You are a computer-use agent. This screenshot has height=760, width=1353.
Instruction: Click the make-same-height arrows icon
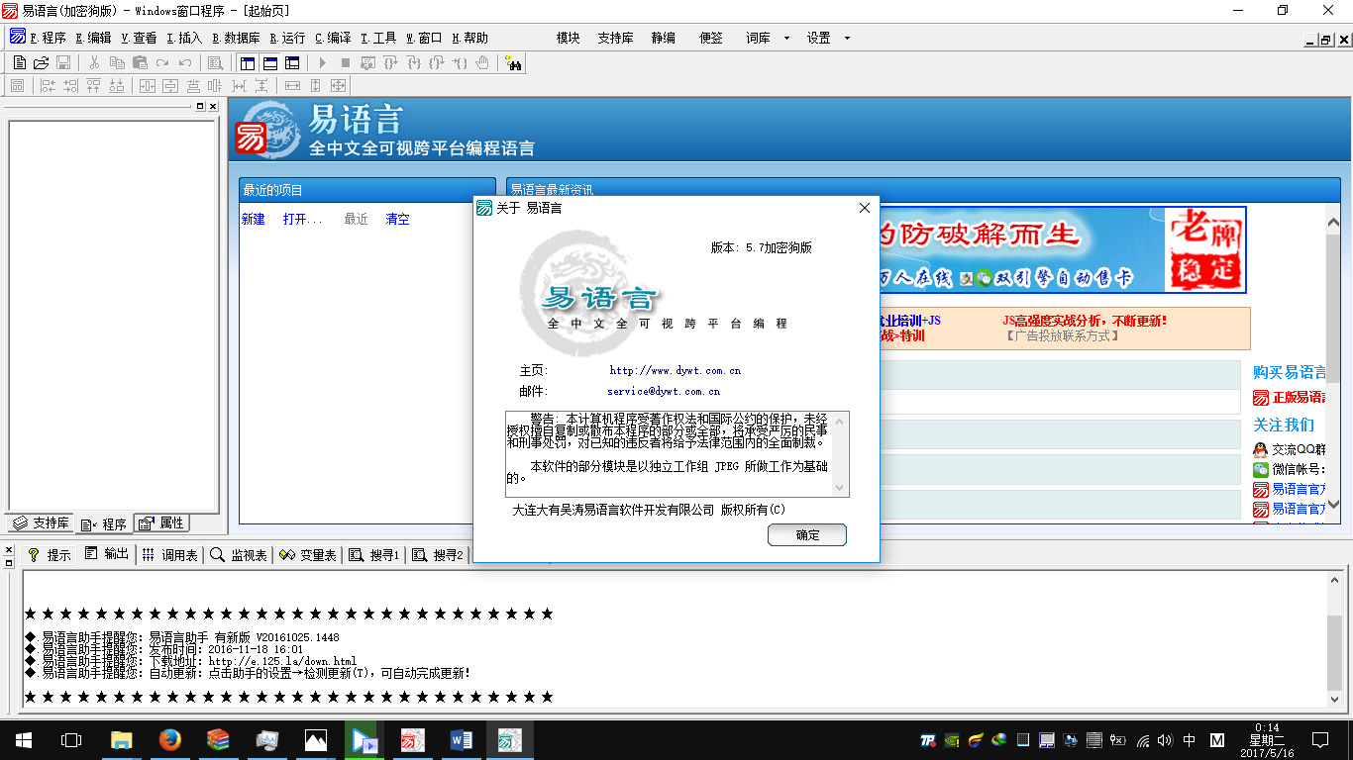click(315, 86)
